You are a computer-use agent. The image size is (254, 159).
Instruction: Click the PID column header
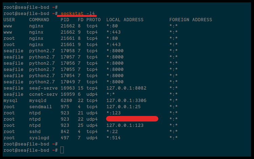click(65, 20)
